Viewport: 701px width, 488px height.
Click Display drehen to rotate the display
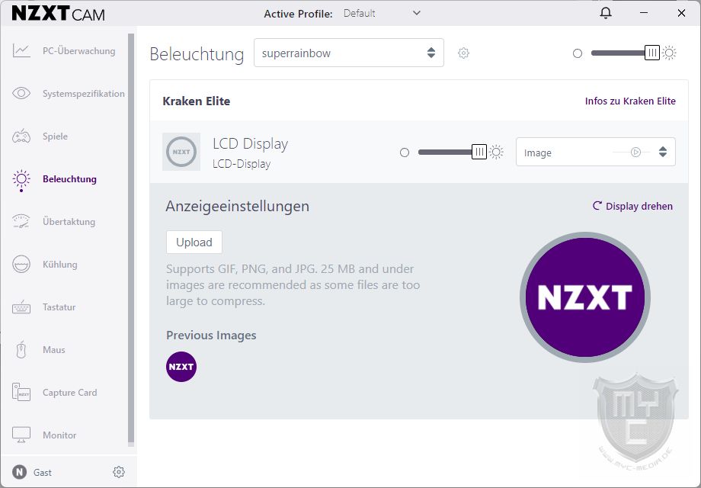632,206
